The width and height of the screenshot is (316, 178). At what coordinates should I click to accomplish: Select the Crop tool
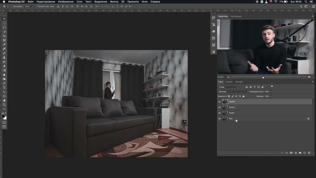(x=4, y=36)
